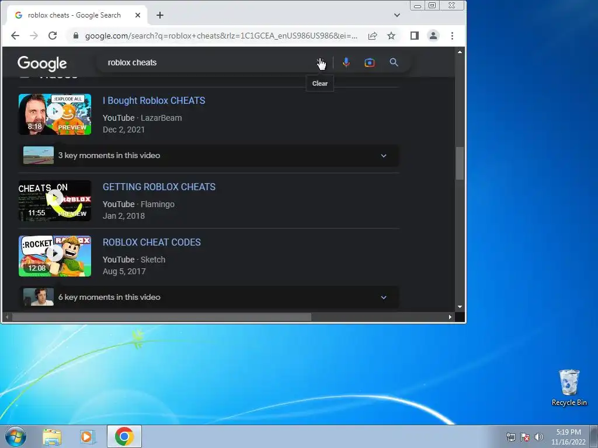The height and width of the screenshot is (448, 598).
Task: Share this page via the share icon
Action: click(372, 36)
